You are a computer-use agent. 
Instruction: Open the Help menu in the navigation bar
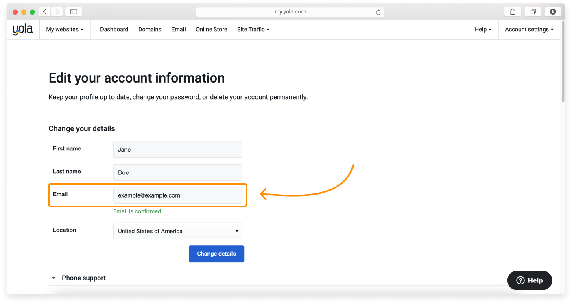click(x=482, y=29)
